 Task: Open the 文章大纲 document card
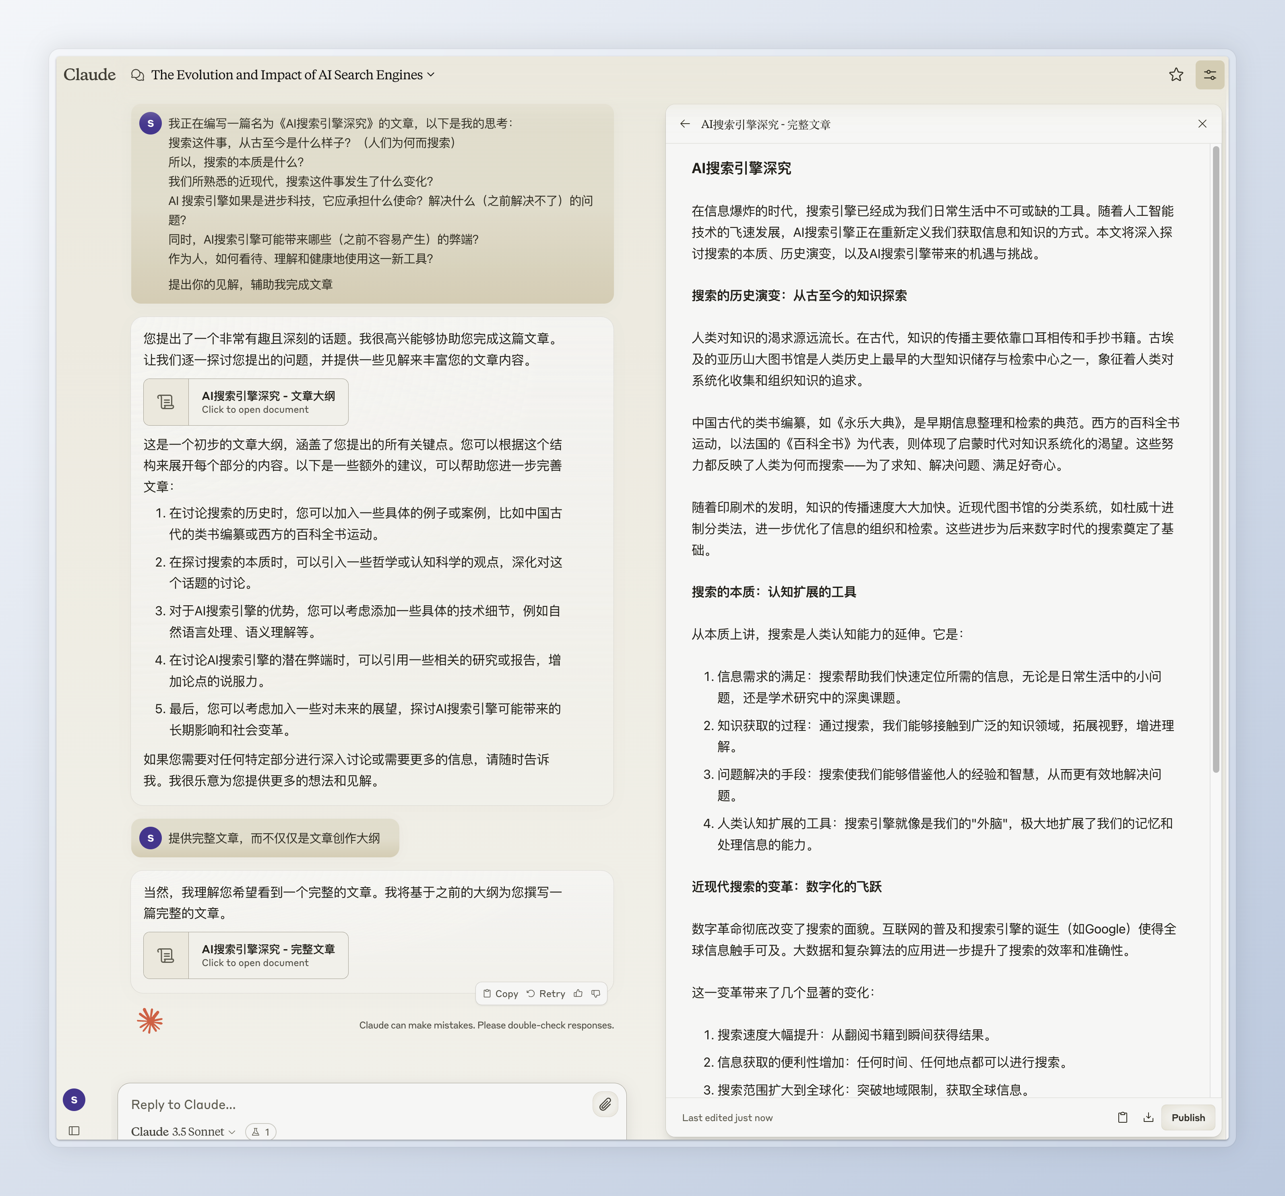246,402
